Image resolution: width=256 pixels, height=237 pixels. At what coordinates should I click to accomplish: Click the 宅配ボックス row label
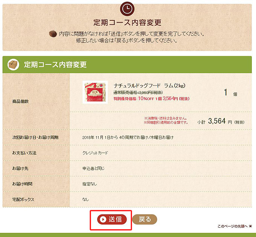tap(23, 199)
